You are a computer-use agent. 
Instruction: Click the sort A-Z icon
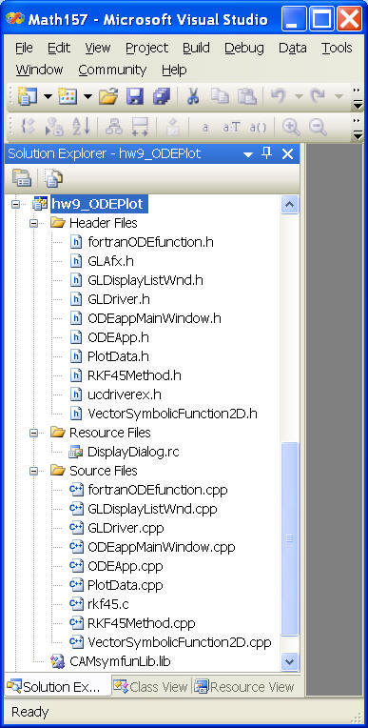coord(81,127)
